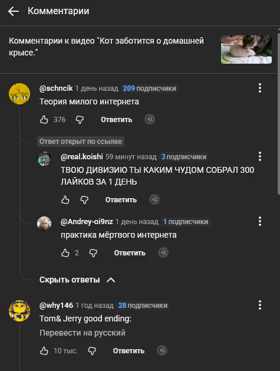280x371 pixels.
Task: Dislike the @Andrey-oi9nz reply
Action: pyautogui.click(x=93, y=253)
